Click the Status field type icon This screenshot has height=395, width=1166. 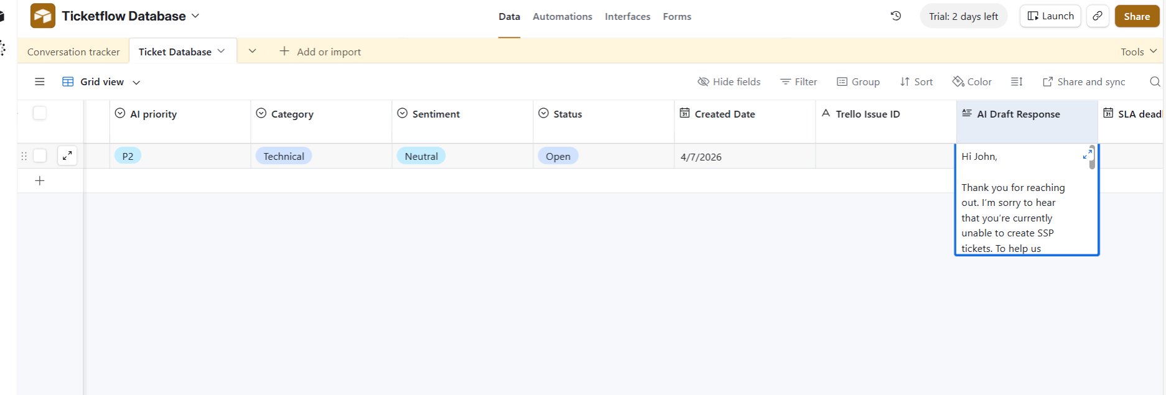point(544,113)
